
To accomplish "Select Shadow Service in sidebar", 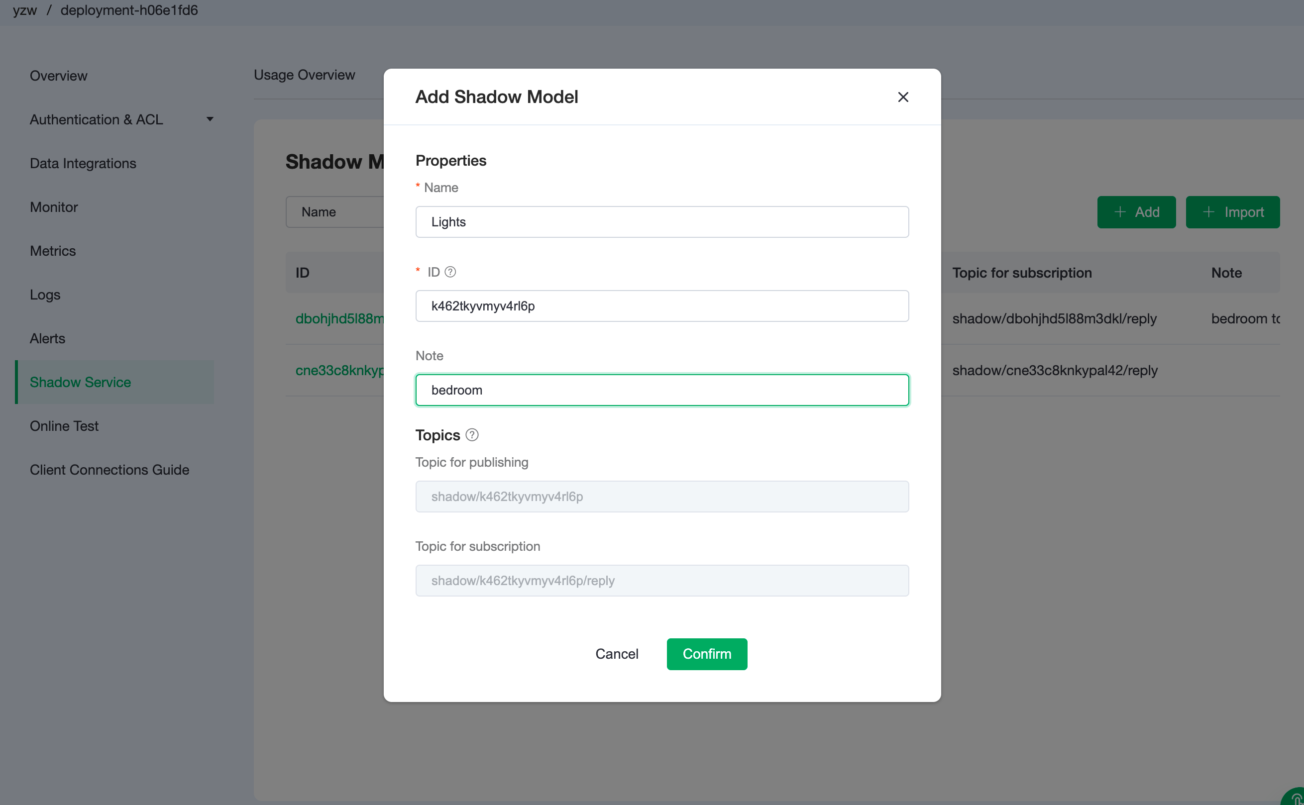I will [114, 382].
